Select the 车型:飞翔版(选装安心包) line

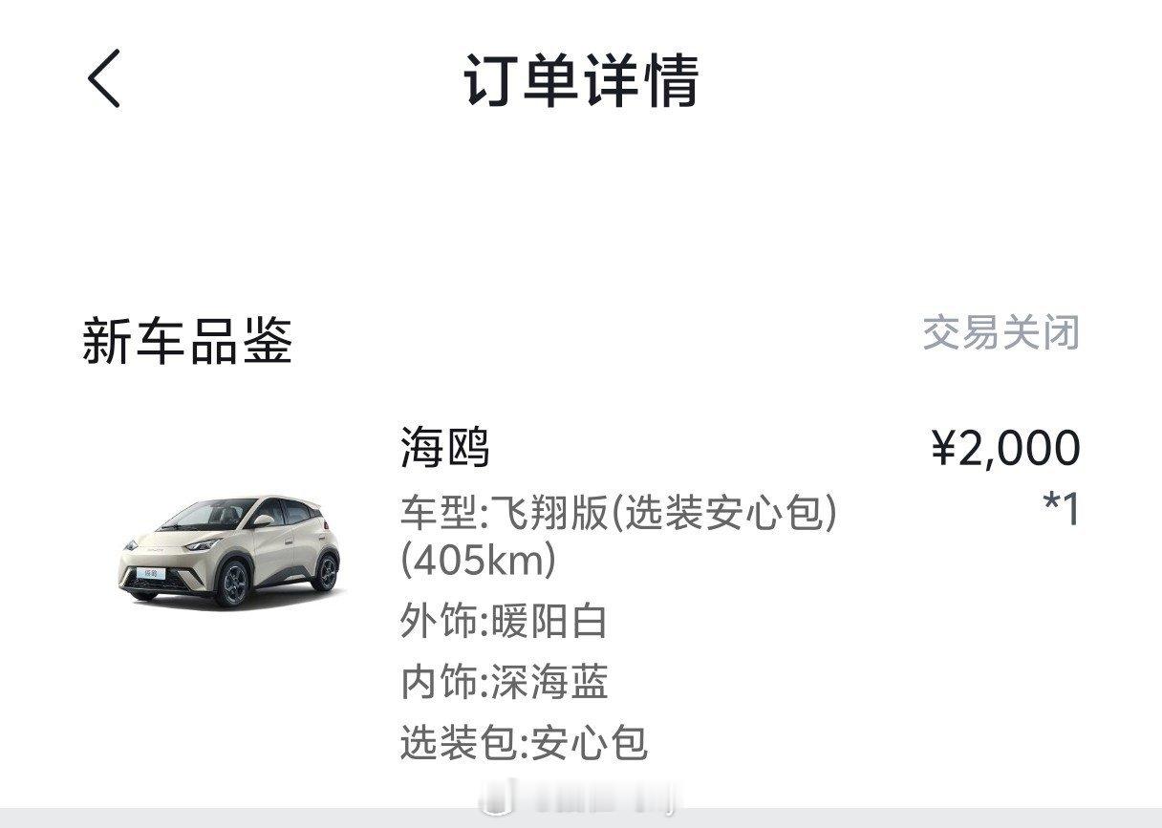coord(619,515)
